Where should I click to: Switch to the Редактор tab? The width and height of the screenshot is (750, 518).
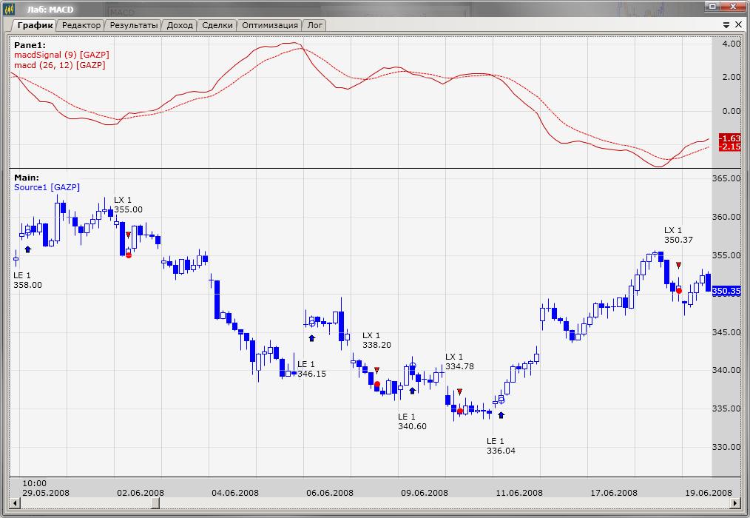81,24
